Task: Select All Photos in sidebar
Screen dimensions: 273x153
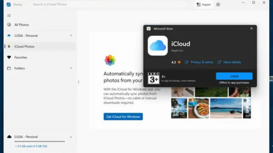Action: [40, 25]
